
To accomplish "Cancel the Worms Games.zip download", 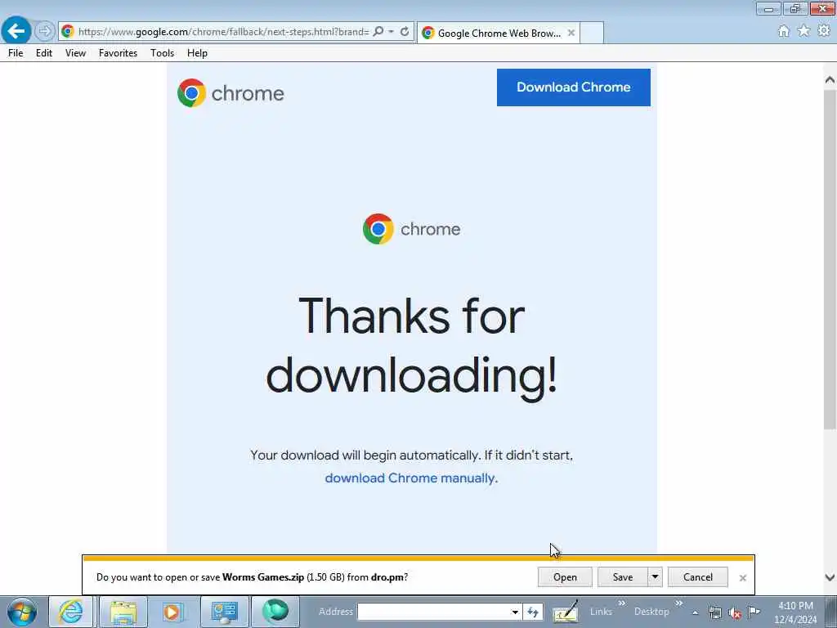I will coord(698,576).
